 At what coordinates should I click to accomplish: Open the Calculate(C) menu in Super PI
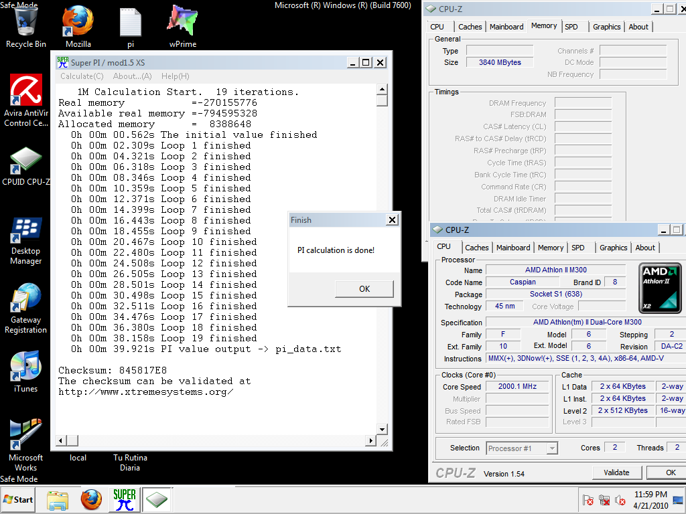[x=82, y=76]
